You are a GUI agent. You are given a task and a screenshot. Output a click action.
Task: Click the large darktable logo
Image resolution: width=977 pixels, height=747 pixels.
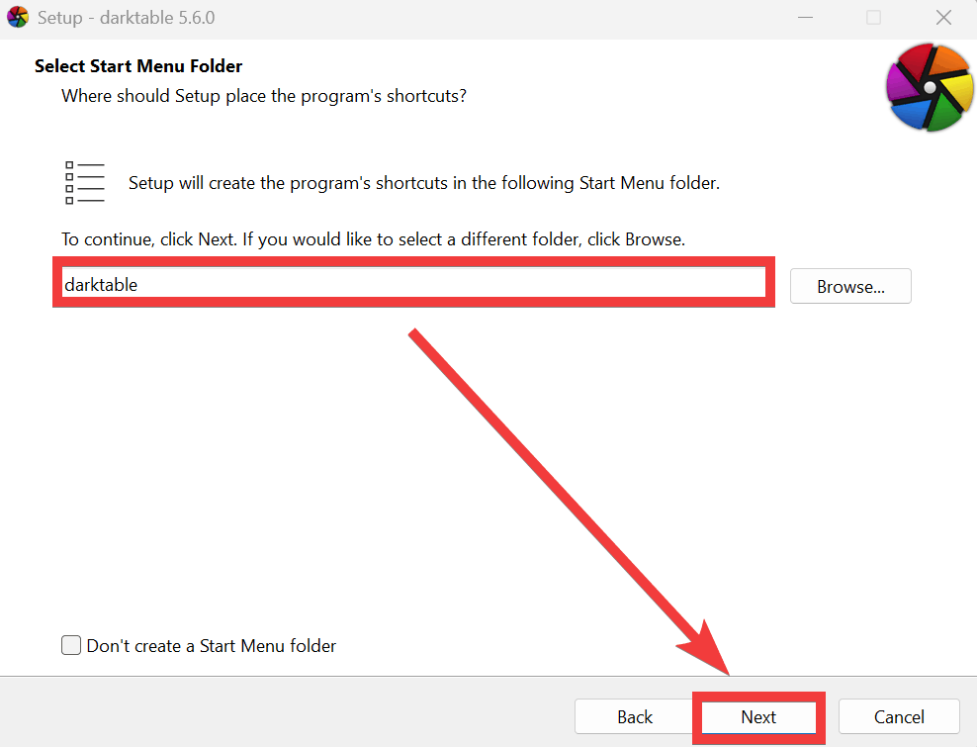(x=930, y=87)
